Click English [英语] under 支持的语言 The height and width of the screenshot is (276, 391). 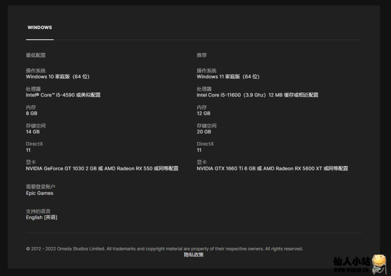[42, 217]
